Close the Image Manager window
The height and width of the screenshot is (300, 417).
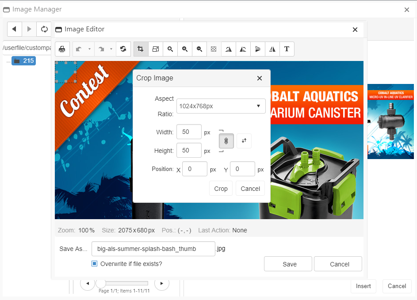point(407,10)
